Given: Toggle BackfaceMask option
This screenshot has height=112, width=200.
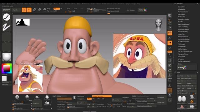Looking at the screenshot, I should tap(102, 107).
